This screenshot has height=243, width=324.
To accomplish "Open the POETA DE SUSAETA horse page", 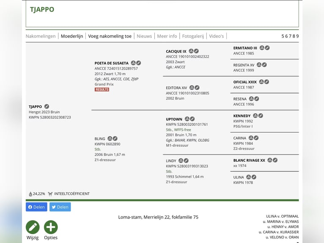I will coord(112,63).
